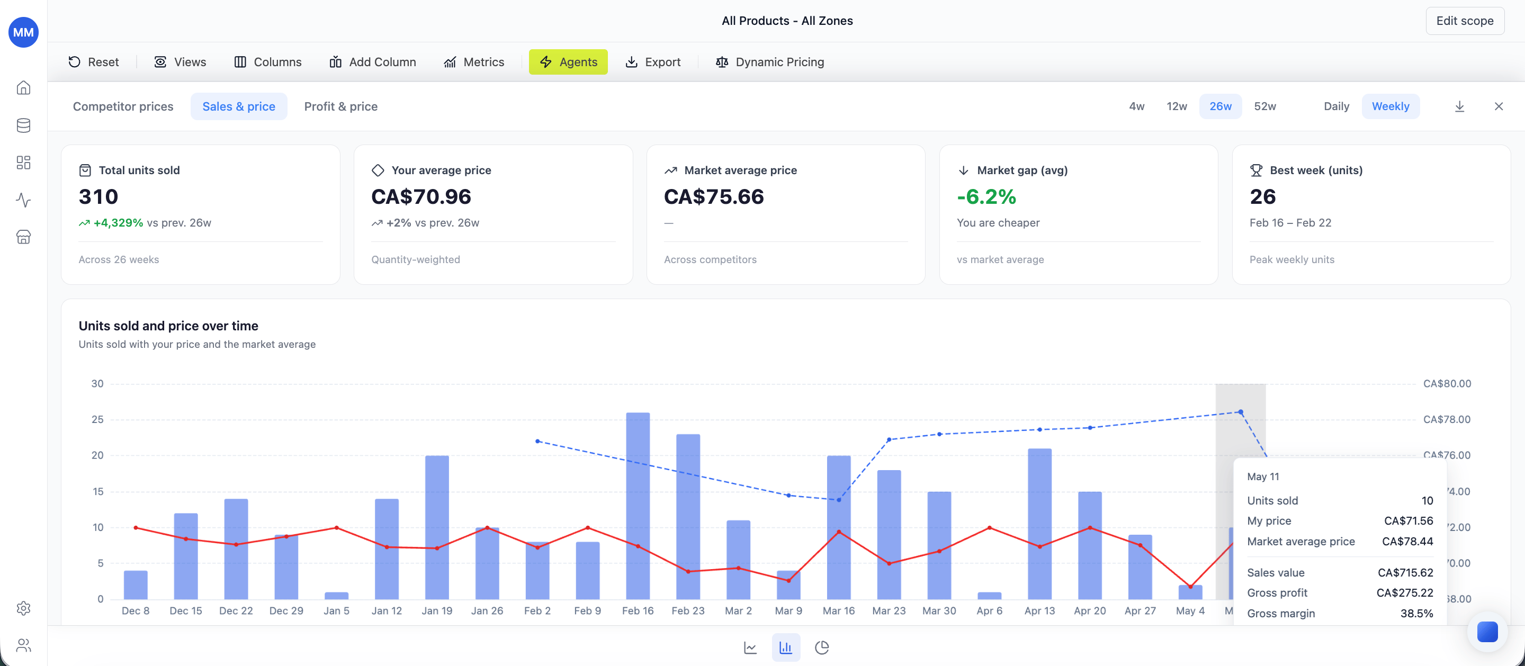Click the MM user avatar
Image resolution: width=1525 pixels, height=666 pixels.
24,32
